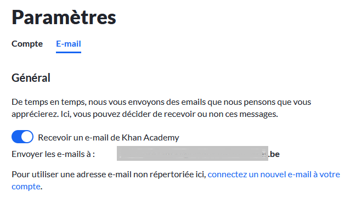
Task: Click the white knob of the e-mail switch
Action: (26, 137)
